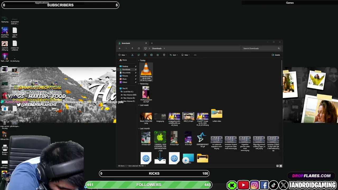Copy the selected file
The height and width of the screenshot is (190, 338).
pyautogui.click(x=139, y=55)
